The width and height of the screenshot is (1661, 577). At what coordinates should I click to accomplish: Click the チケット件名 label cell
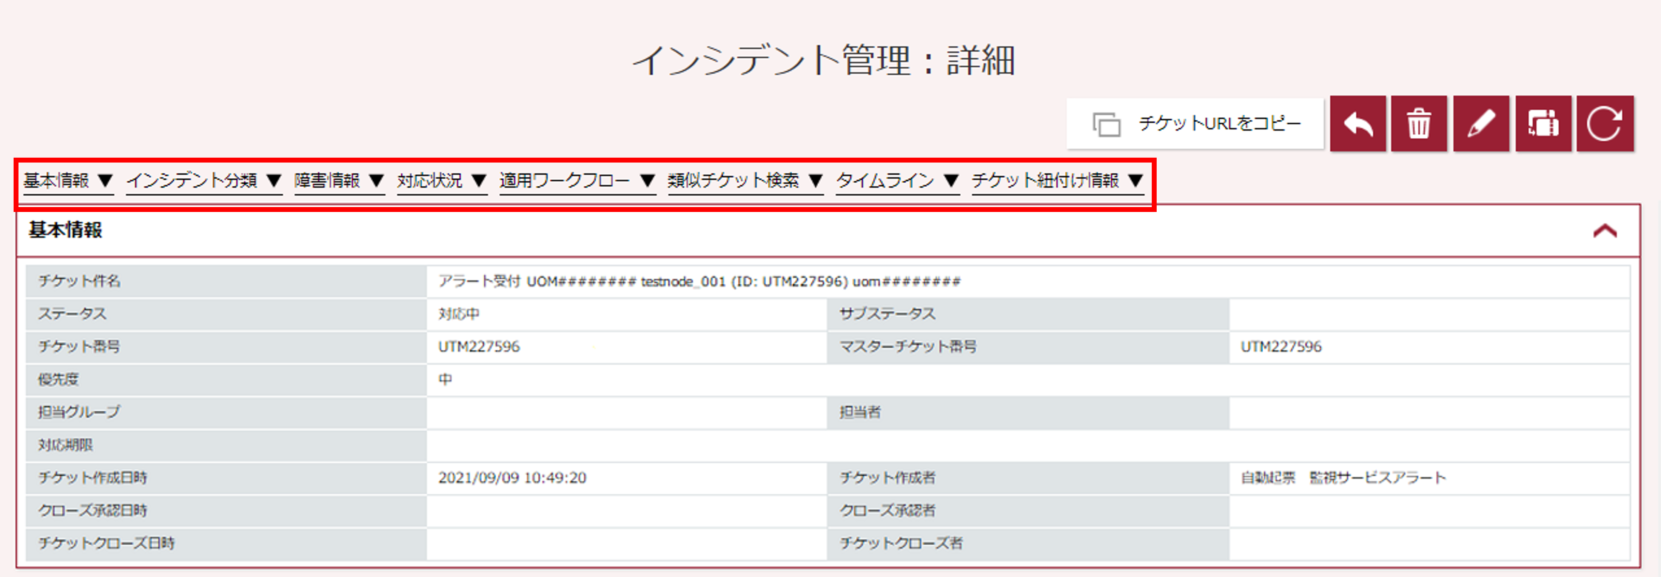point(226,281)
